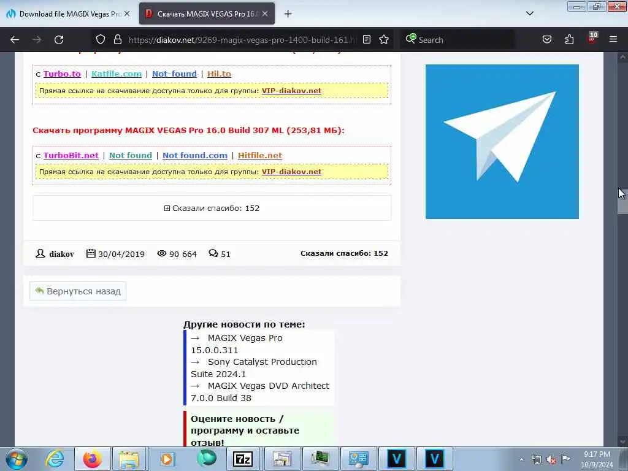
Task: Click the page vertical scrollbar thumb
Action: [x=622, y=202]
